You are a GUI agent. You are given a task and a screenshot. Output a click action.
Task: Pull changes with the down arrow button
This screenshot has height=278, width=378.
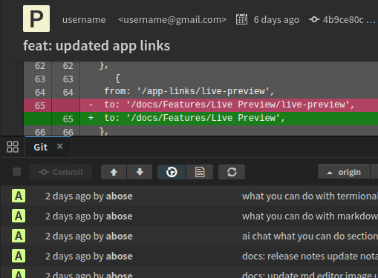tap(140, 172)
